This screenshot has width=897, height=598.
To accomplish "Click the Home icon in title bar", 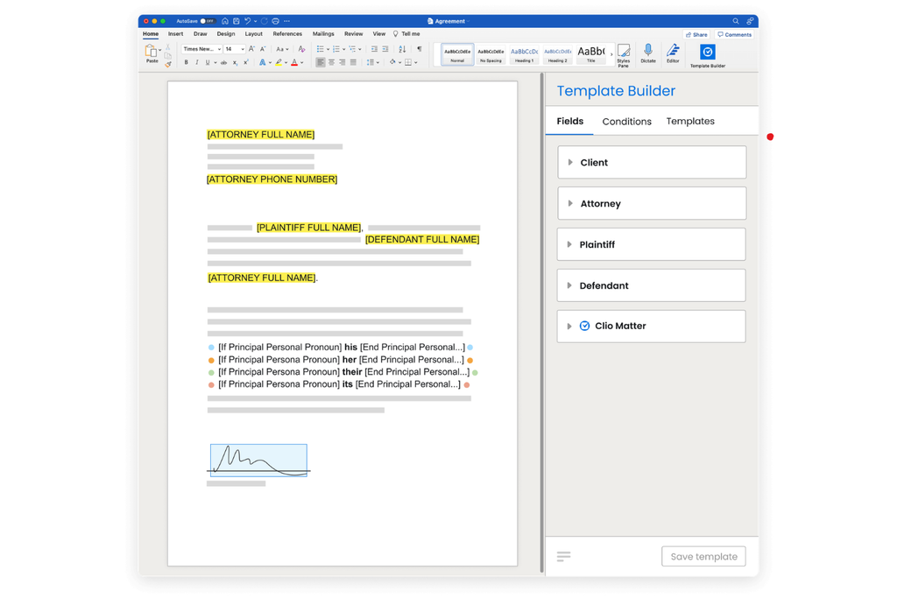I will (x=225, y=21).
